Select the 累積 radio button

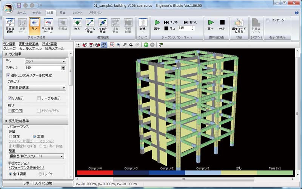tap(34, 136)
